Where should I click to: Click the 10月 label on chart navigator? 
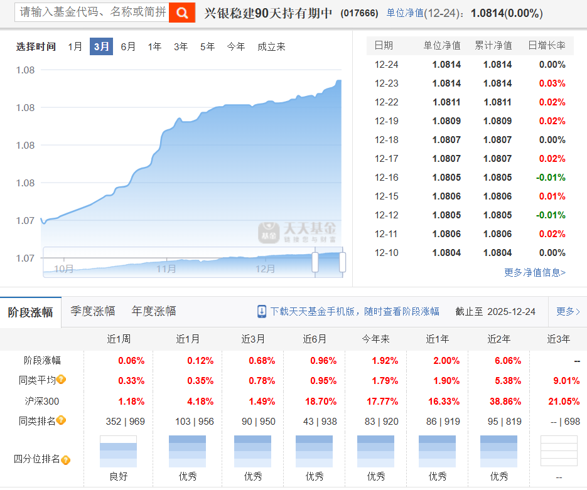63,269
